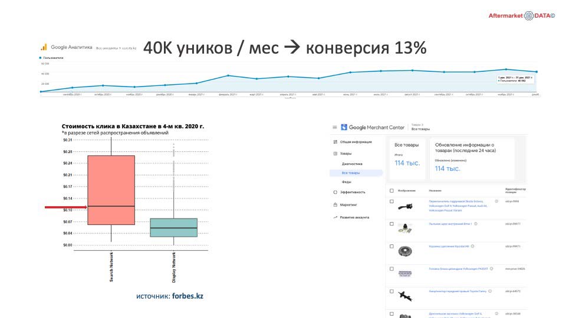The width and height of the screenshot is (566, 318).
Task: Click info icon beside Skoda Octavia product
Action: [496, 201]
